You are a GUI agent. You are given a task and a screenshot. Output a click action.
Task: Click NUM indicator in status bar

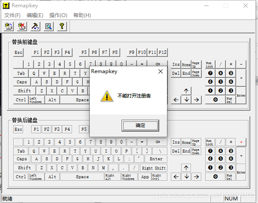tap(231, 199)
